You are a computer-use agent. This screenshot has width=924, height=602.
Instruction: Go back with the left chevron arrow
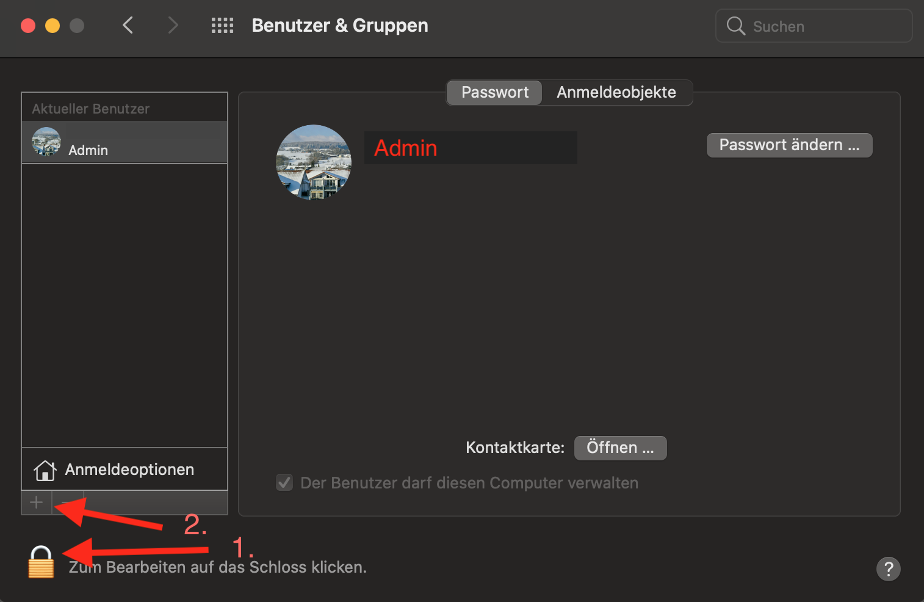click(128, 26)
